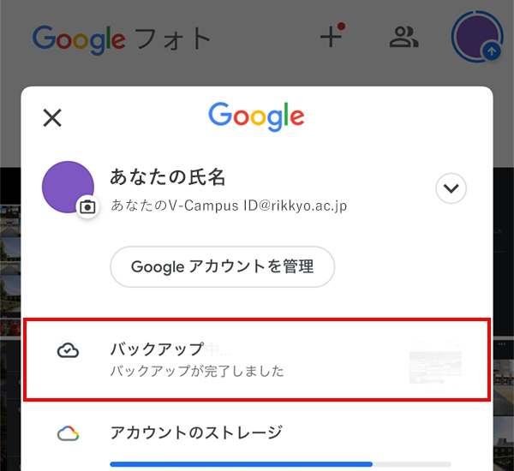
Task: Tap the plus create icon
Action: 332,35
